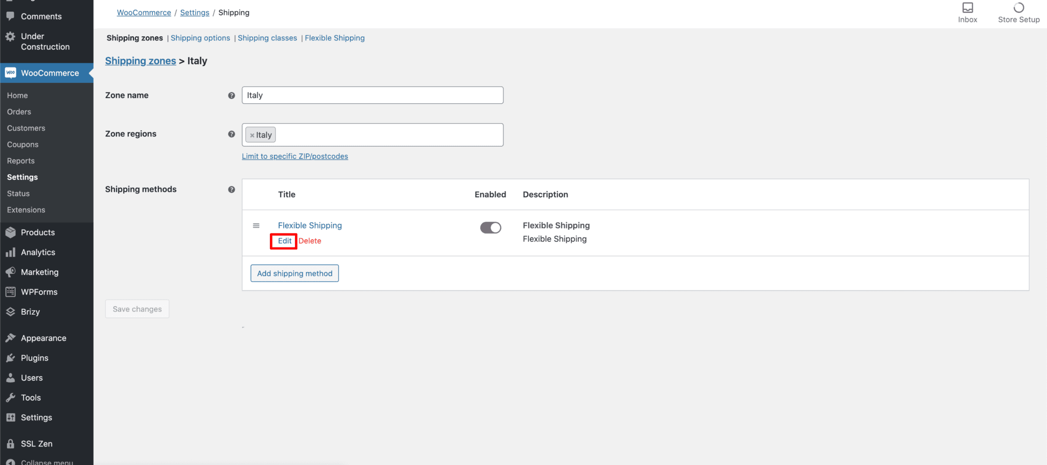Click the Add shipping method button
1047x465 pixels.
tap(294, 273)
